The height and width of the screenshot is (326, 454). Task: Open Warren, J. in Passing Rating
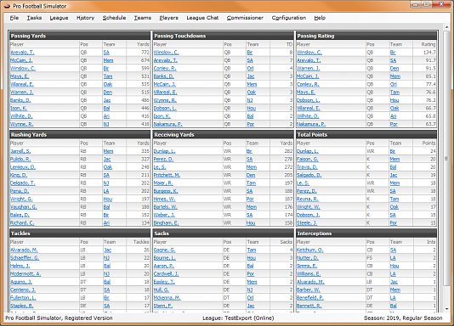[x=308, y=69]
